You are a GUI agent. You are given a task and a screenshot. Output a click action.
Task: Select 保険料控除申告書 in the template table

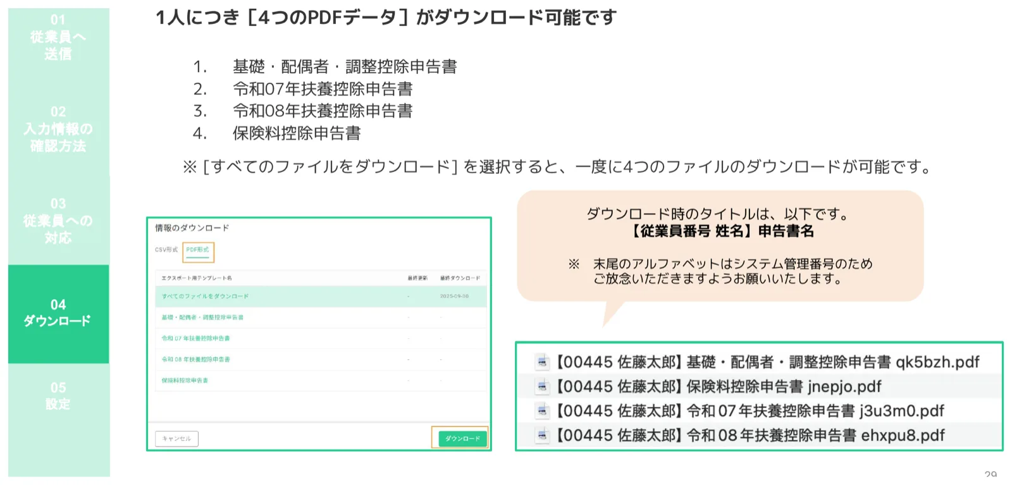[185, 381]
